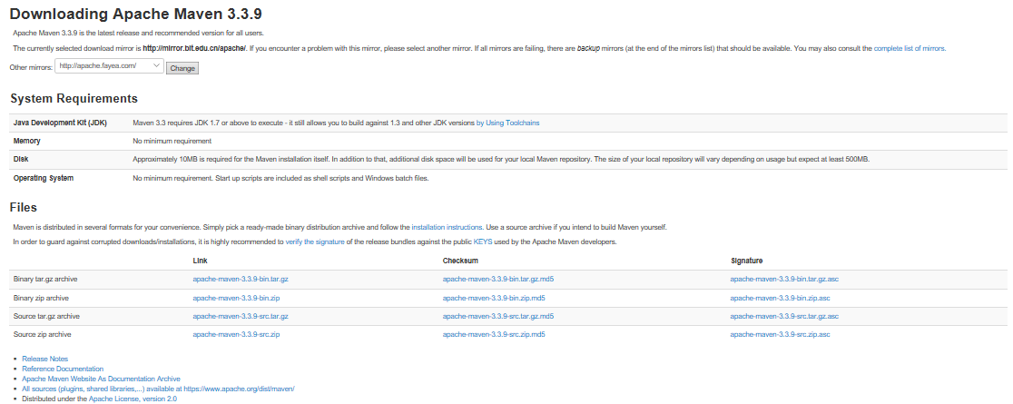Open the verify the signature link
The height and width of the screenshot is (404, 1013).
tap(315, 241)
